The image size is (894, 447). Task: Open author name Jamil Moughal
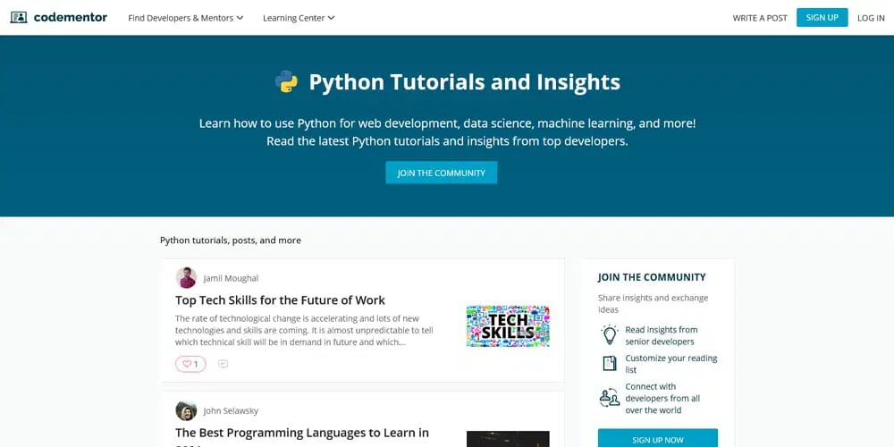(231, 278)
